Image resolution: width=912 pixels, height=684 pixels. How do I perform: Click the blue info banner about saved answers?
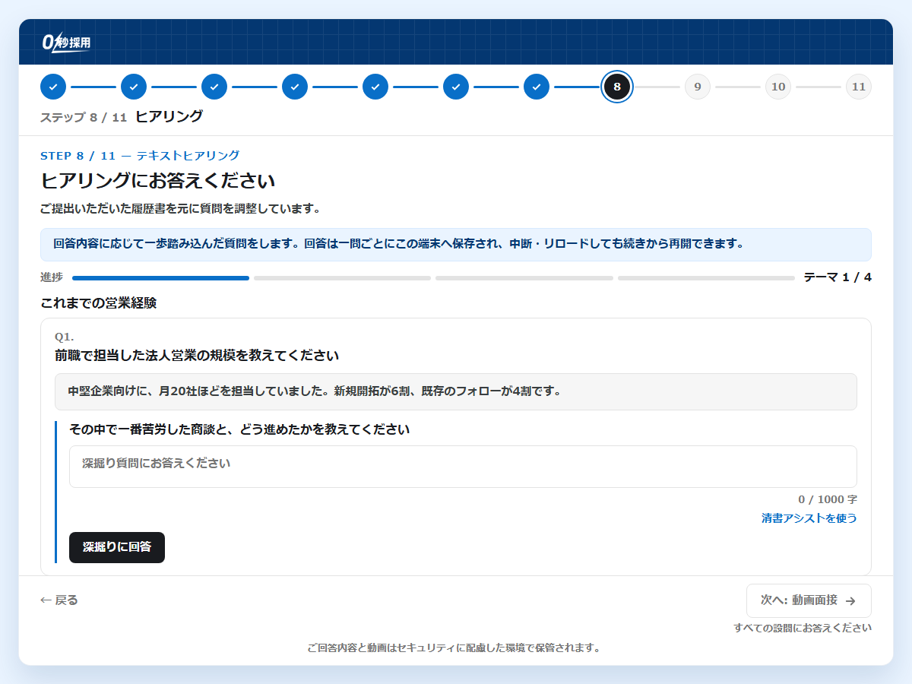456,245
